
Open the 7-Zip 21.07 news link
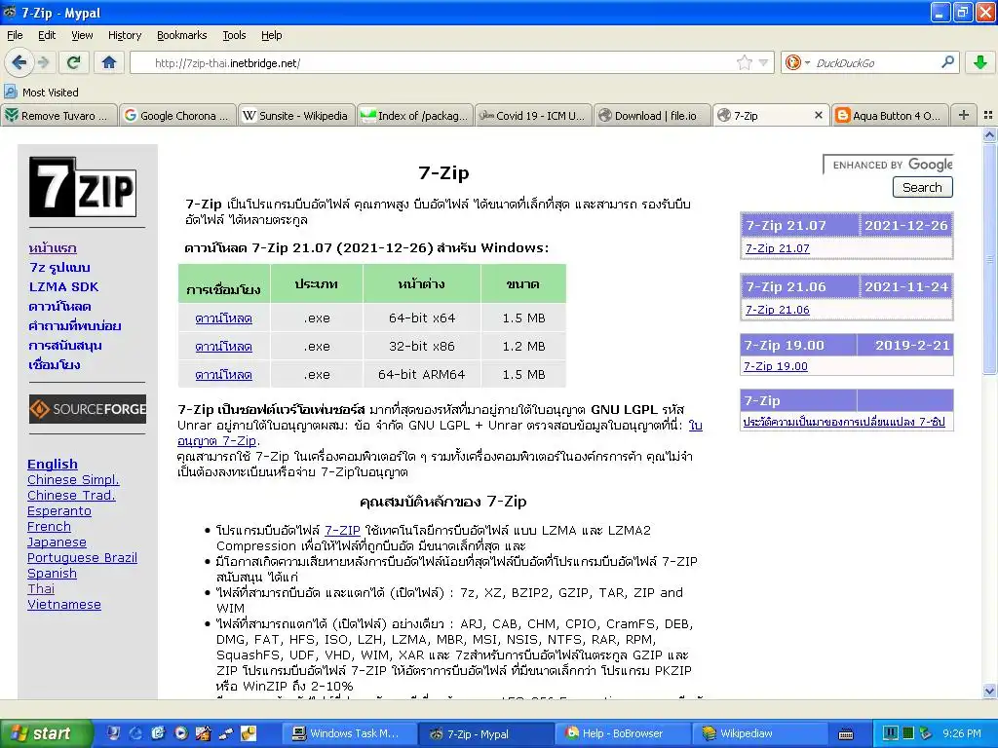777,248
